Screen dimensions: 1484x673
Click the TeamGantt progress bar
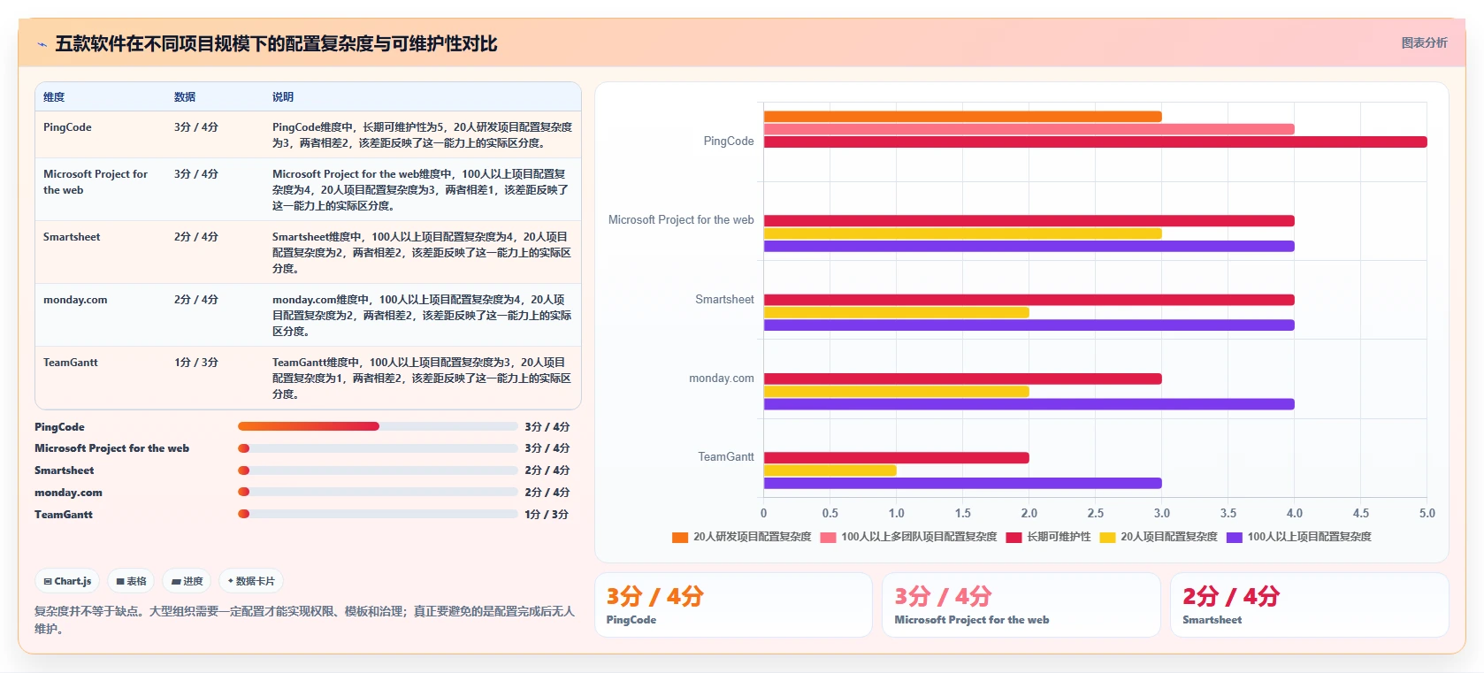(378, 514)
